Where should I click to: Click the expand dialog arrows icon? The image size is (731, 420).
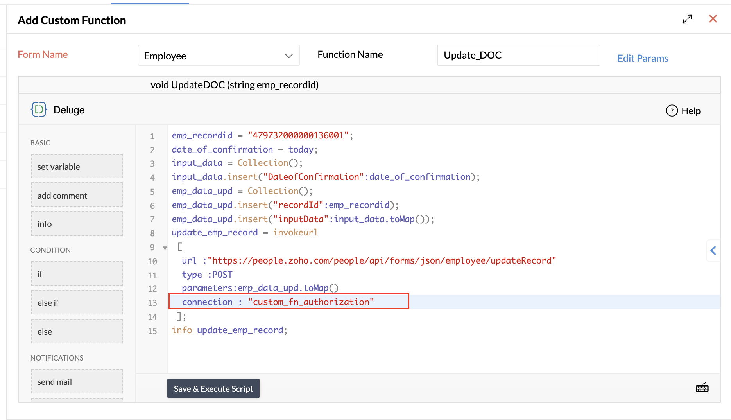point(687,19)
